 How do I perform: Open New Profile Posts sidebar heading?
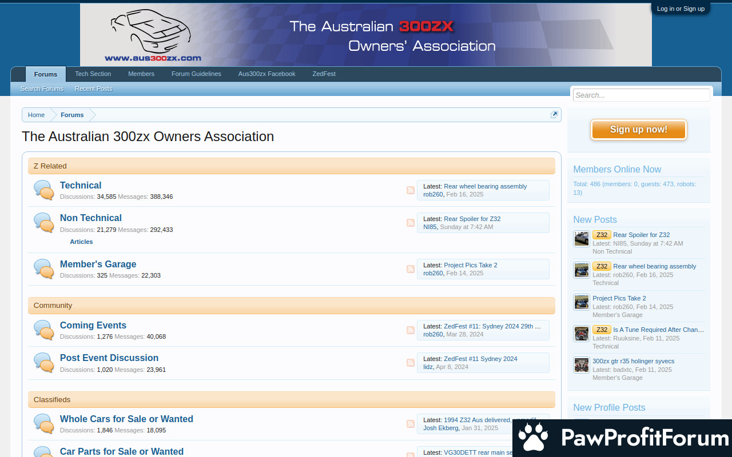[609, 407]
